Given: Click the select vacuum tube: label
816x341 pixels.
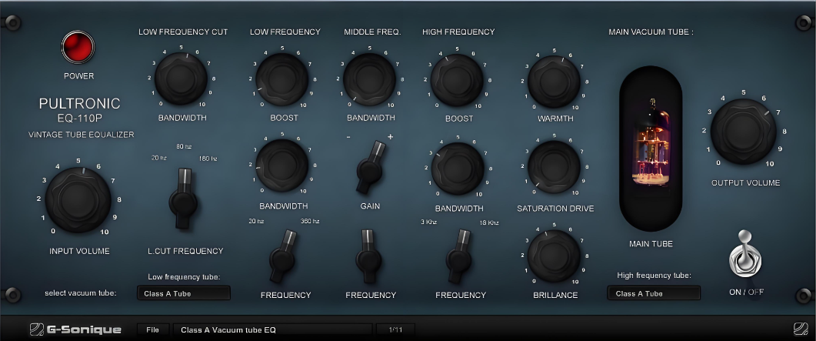Looking at the screenshot, I should click(x=81, y=293).
